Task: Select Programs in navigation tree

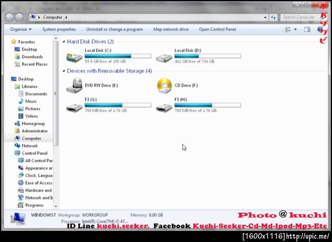Action: 34,205
